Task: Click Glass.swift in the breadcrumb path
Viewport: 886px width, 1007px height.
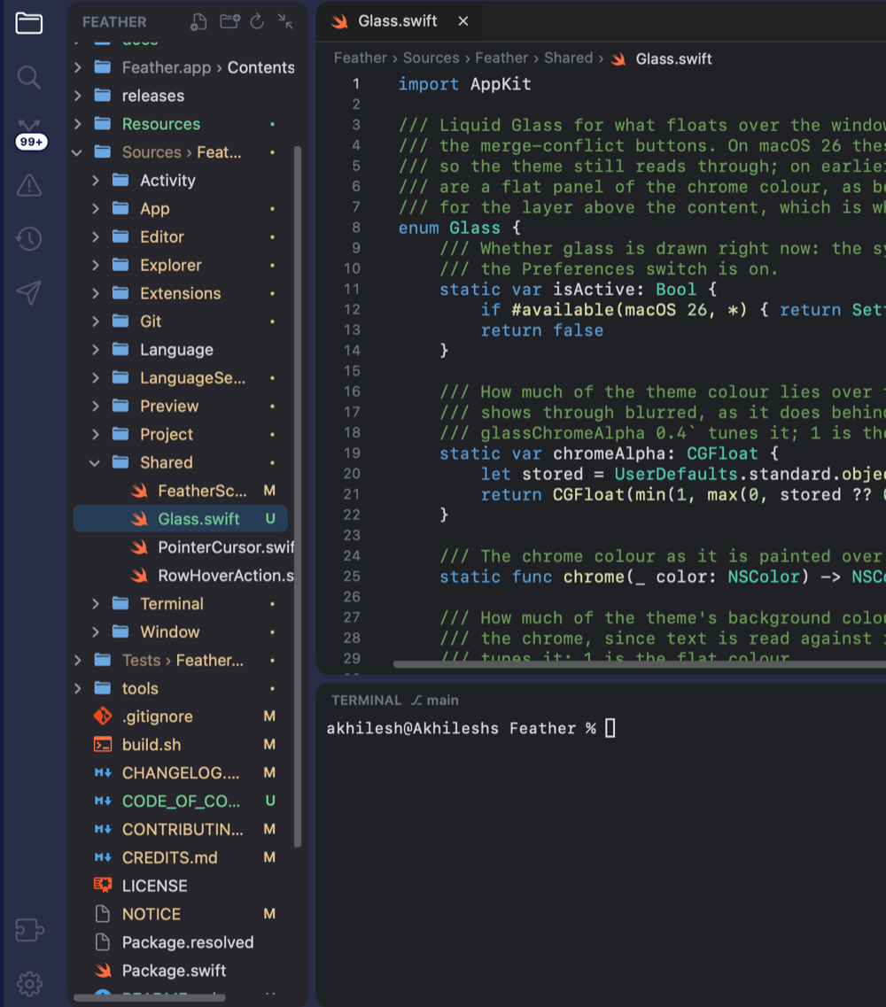Action: pos(673,59)
